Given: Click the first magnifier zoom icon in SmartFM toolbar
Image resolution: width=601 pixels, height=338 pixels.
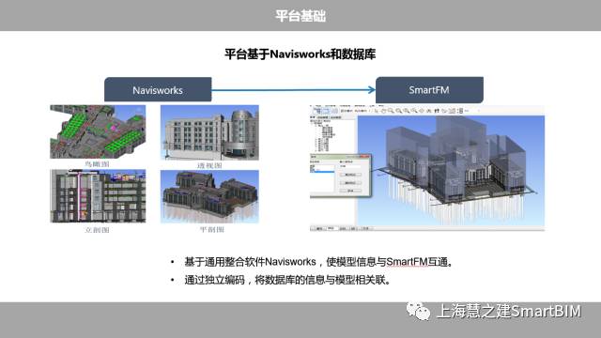Looking at the screenshot, I should click(391, 111).
